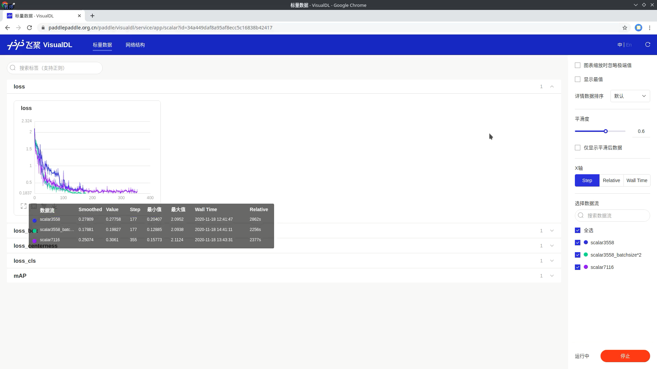Image resolution: width=657 pixels, height=369 pixels.
Task: Select Wall Time as X-axis
Action: 637,180
